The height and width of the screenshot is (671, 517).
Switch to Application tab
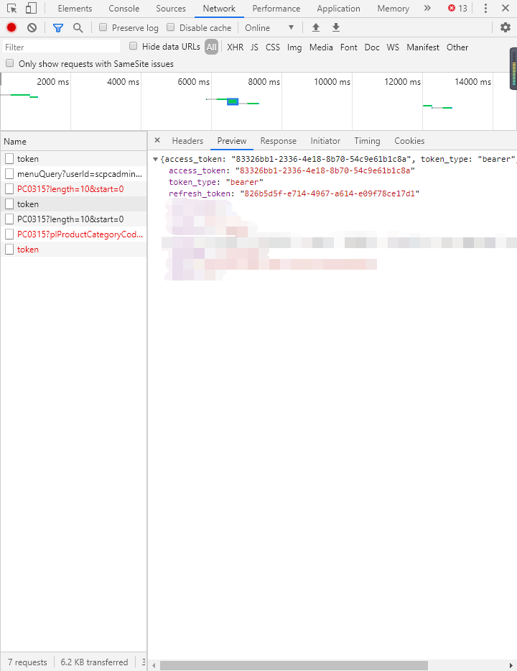pyautogui.click(x=338, y=9)
